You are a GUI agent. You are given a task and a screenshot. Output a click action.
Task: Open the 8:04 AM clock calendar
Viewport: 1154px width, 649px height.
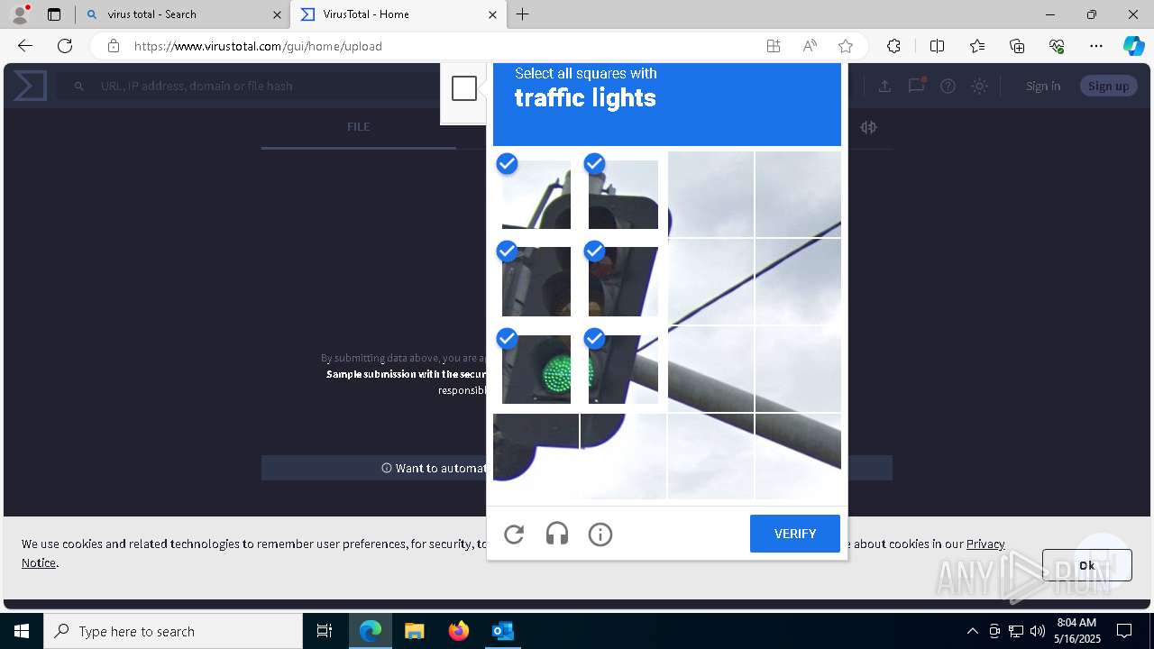click(1076, 631)
